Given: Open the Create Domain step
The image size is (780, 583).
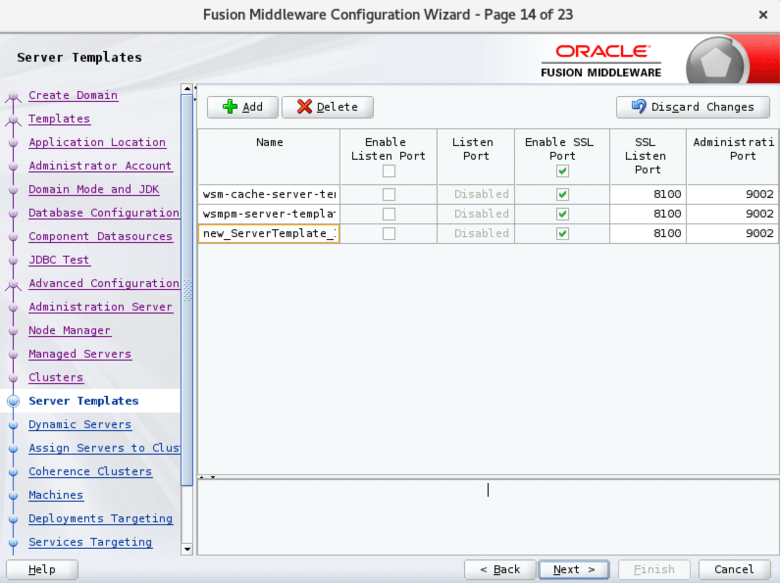Looking at the screenshot, I should coord(73,95).
